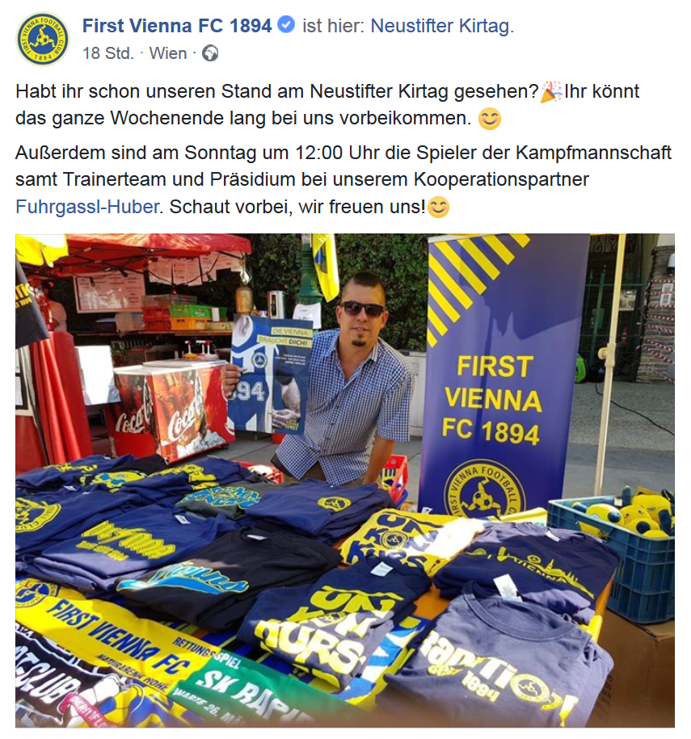The width and height of the screenshot is (691, 739).
Task: Open the First Vienna FC 1894 page name
Action: 177,26
